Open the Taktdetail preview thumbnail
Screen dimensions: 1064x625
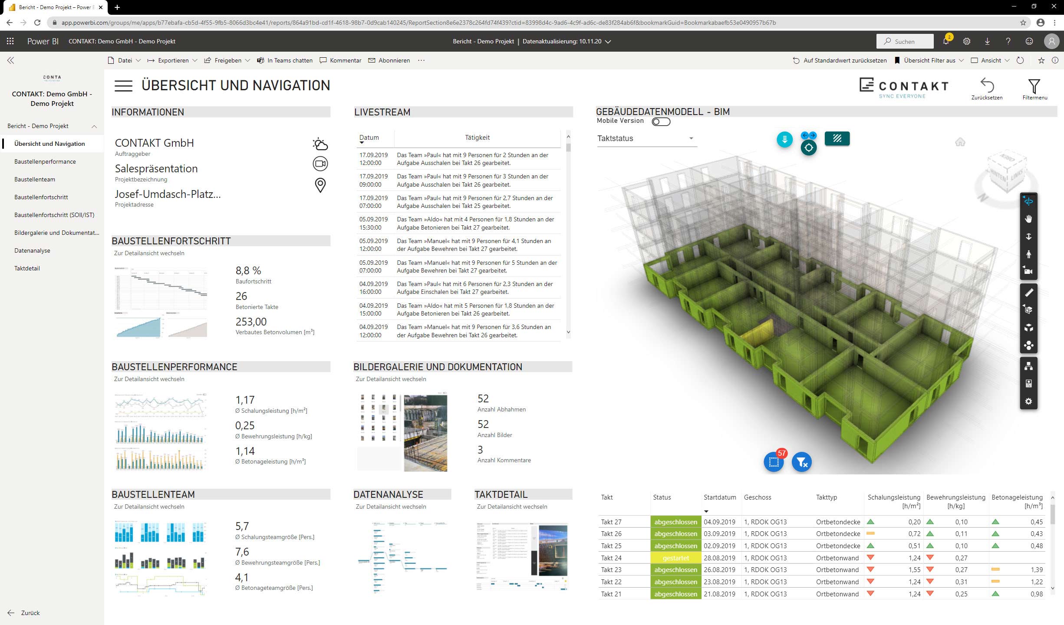point(522,558)
